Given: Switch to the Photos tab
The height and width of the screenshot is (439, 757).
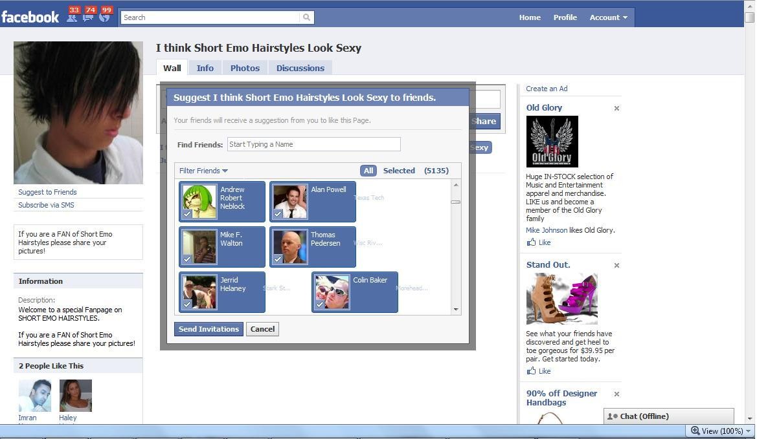Looking at the screenshot, I should click(245, 68).
